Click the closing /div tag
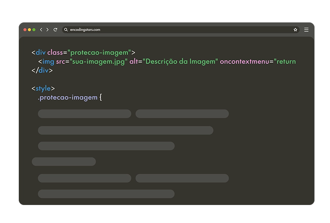 point(42,70)
